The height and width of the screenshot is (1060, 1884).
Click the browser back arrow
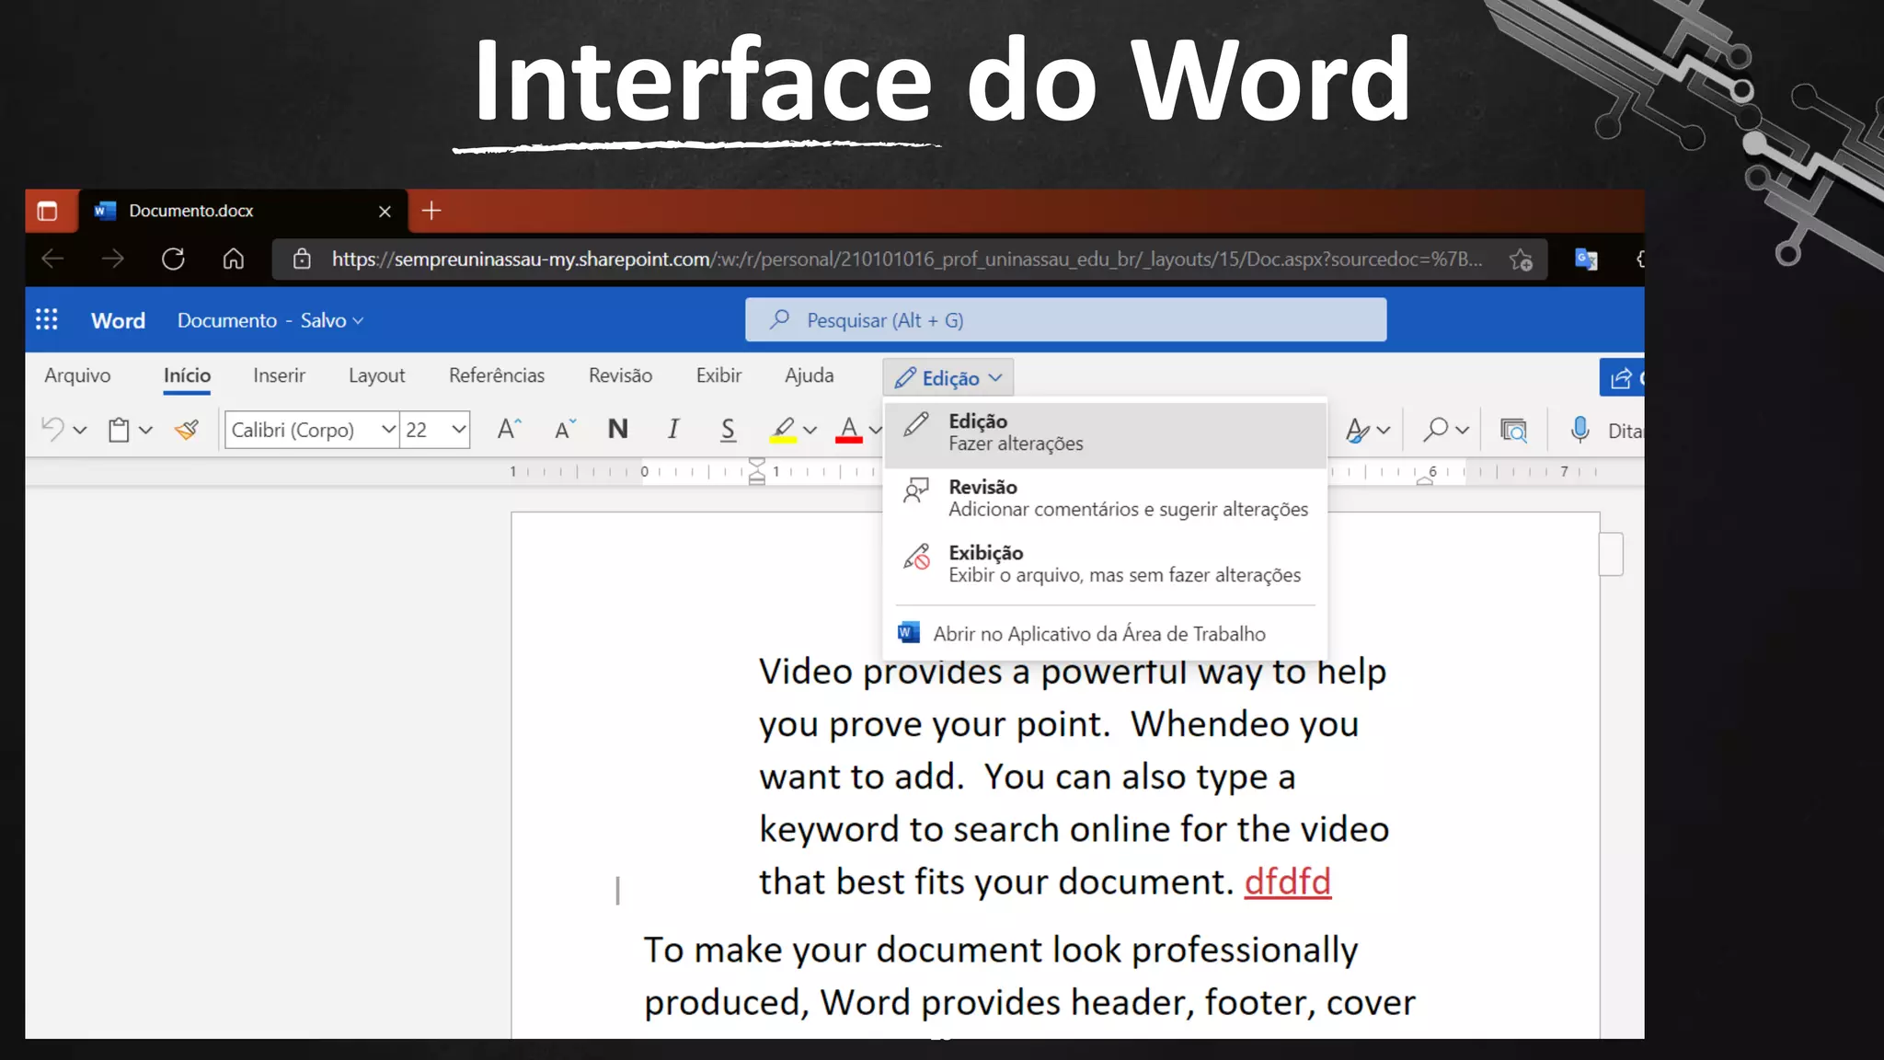tap(52, 259)
